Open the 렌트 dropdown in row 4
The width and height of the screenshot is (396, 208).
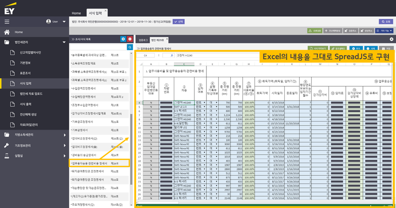(204, 103)
